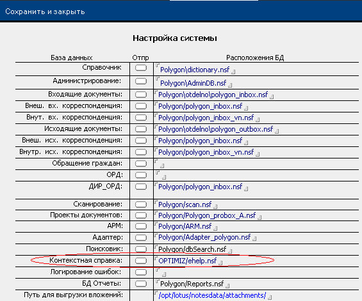Click the 'Поисковик:' row label

[x=104, y=249]
